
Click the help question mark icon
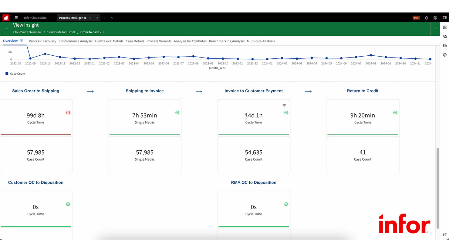(445, 55)
